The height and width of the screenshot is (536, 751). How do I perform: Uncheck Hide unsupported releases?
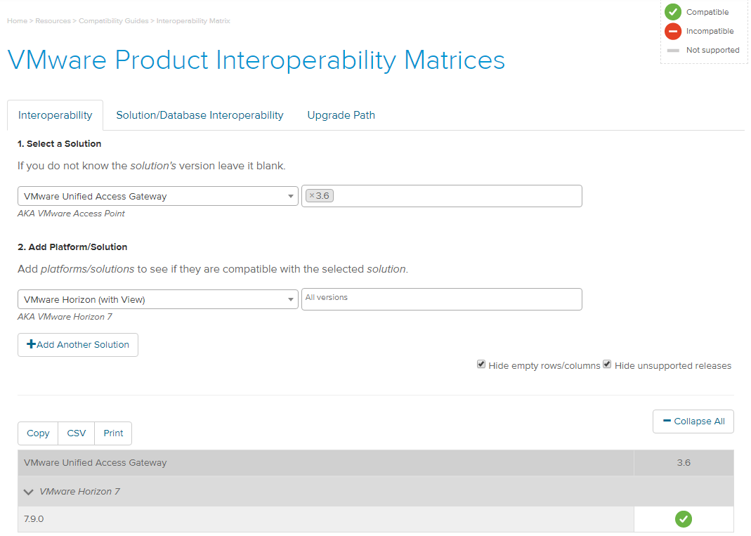pyautogui.click(x=607, y=365)
